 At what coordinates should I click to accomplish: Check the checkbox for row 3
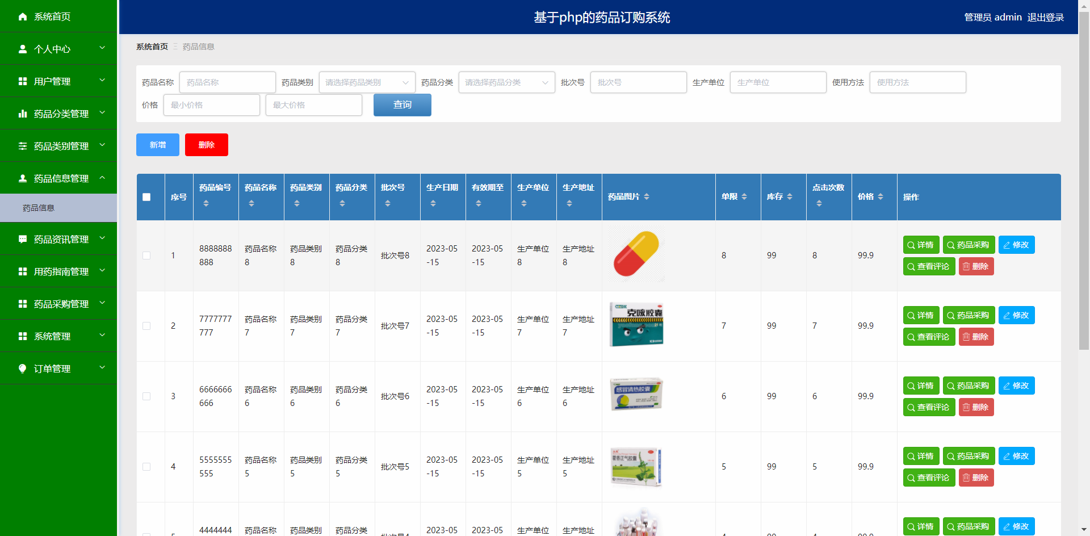coord(146,396)
